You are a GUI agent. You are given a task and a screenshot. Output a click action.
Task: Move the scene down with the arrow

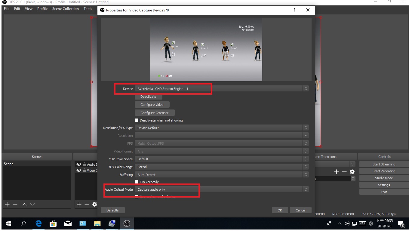(32, 204)
